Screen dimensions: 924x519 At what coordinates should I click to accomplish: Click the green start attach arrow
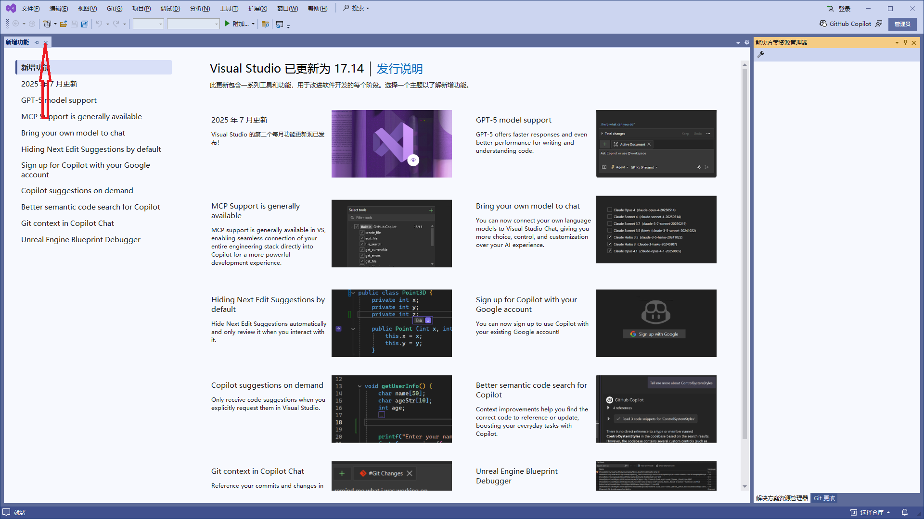[227, 24]
